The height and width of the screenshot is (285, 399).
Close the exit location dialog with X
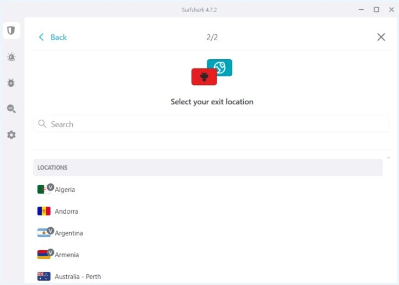click(381, 37)
